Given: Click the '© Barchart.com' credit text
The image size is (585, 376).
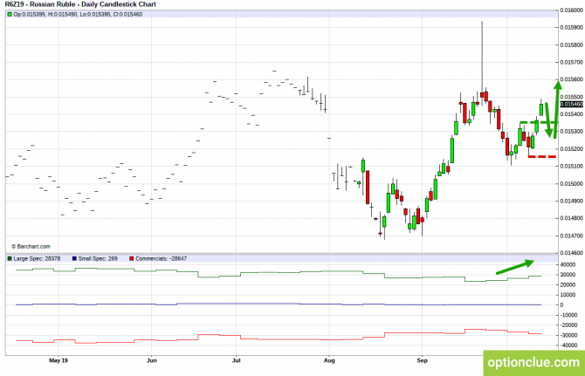Looking at the screenshot, I should click(31, 247).
